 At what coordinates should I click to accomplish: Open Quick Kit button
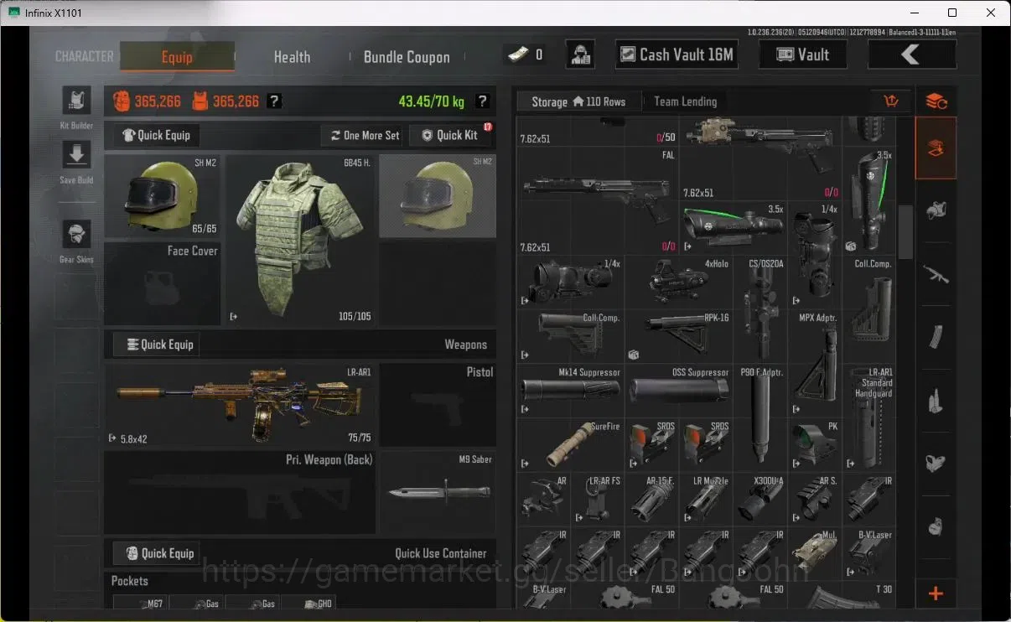449,135
